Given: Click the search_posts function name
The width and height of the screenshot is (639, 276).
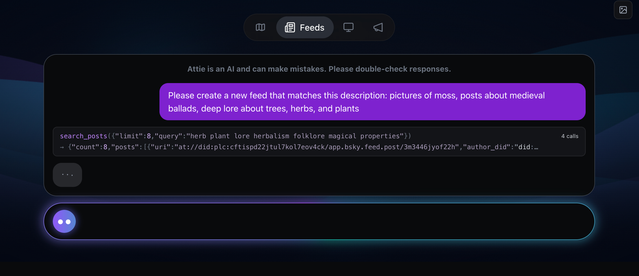Looking at the screenshot, I should 83,136.
